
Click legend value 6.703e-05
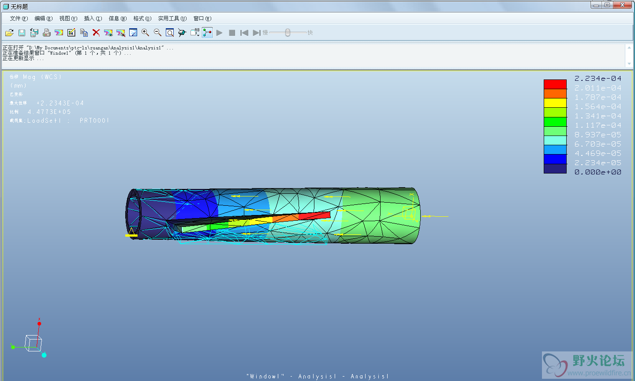click(598, 144)
